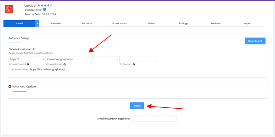Click the Version 11.19.0 text

coord(33,10)
